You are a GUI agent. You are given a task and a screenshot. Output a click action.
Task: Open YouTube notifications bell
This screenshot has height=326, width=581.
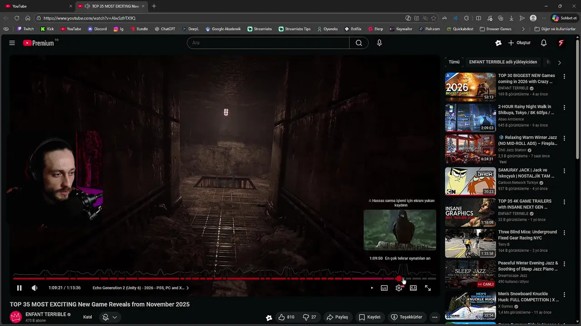(544, 43)
